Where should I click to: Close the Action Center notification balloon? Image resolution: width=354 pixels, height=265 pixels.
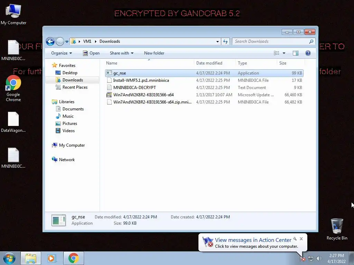[301, 239]
